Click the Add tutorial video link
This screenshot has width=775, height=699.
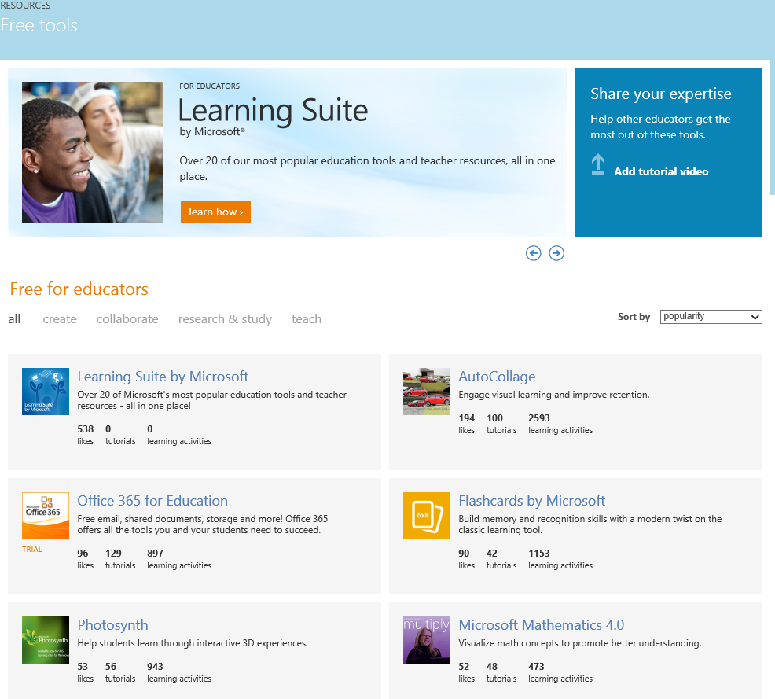coord(661,171)
